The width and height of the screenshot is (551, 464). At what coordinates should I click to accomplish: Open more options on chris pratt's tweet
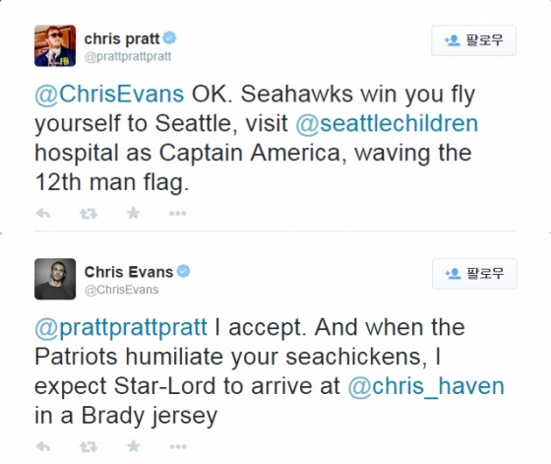(178, 213)
